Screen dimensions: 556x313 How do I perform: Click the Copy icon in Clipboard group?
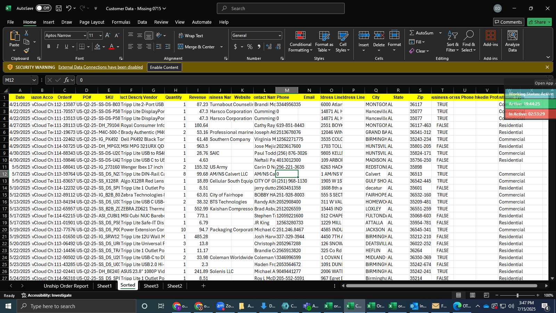click(26, 42)
